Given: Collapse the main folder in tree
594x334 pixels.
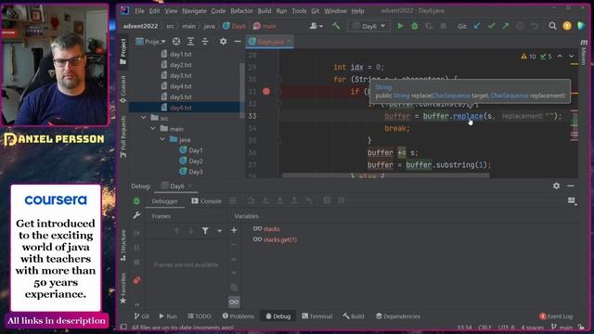Looking at the screenshot, I should point(153,128).
